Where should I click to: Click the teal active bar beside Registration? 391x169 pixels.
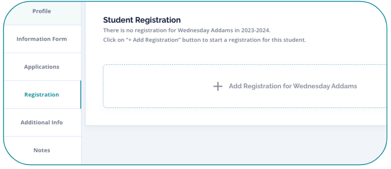coord(81,95)
